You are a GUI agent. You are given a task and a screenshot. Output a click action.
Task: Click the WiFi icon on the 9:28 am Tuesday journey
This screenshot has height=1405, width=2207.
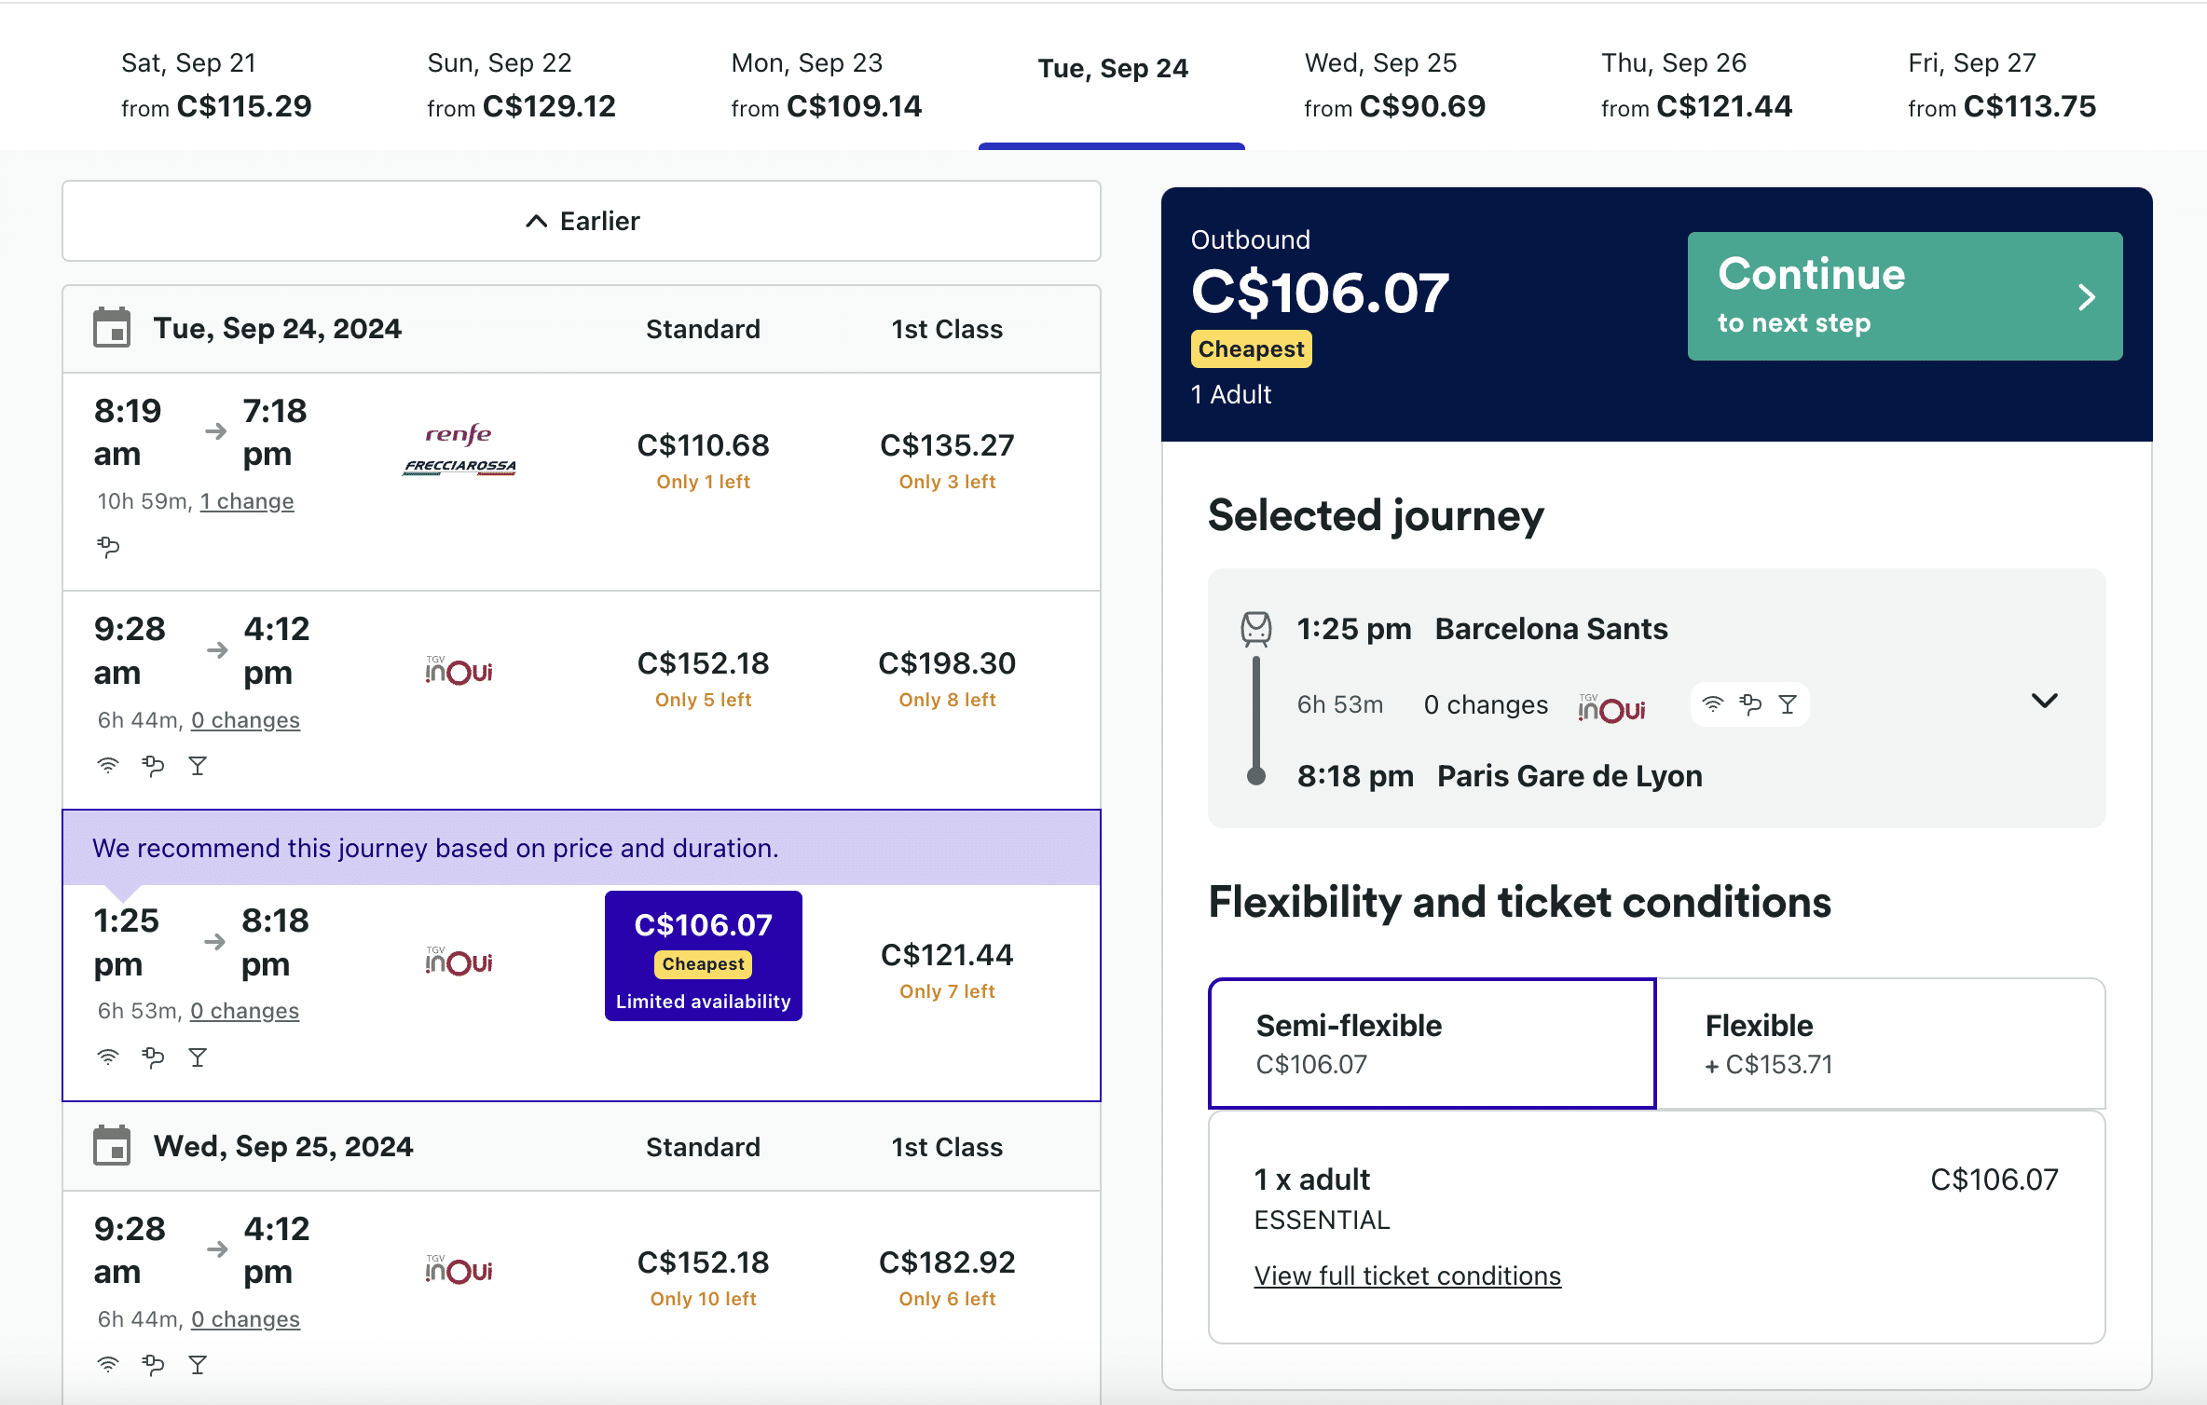tap(108, 766)
